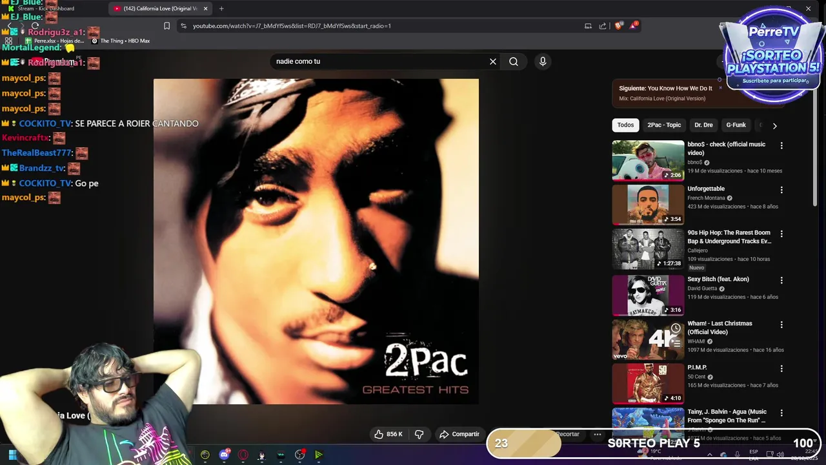Open the Wham! Last Christmas thumbnail

[x=648, y=339]
